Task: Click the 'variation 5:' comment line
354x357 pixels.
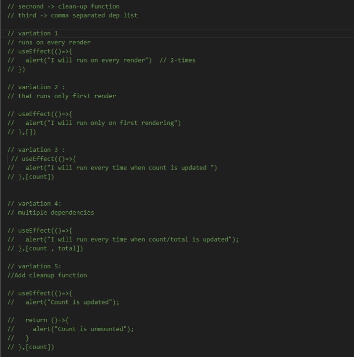Action: pyautogui.click(x=34, y=266)
